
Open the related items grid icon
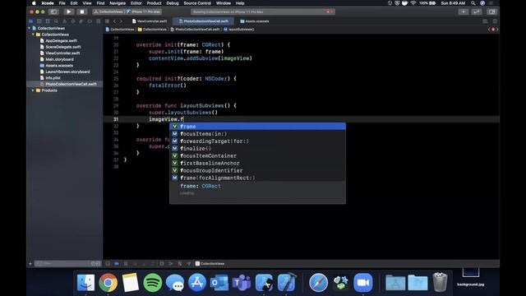coord(108,21)
